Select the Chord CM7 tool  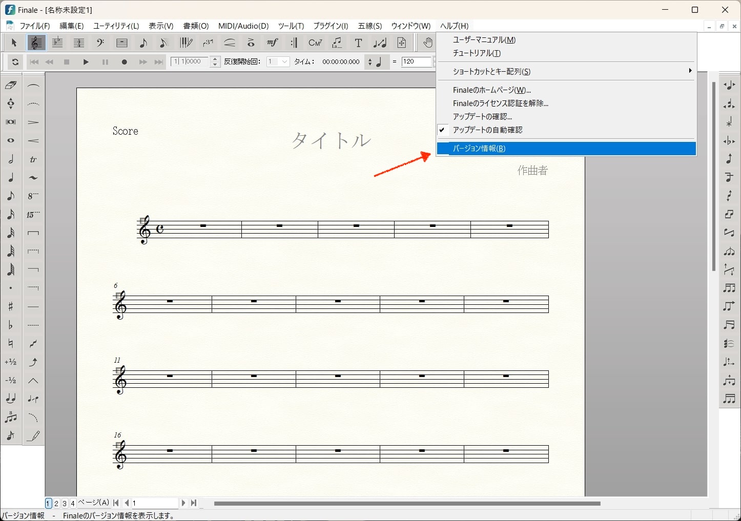coord(315,43)
